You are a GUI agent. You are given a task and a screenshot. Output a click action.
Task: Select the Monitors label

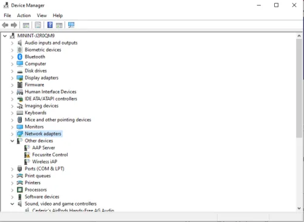(x=34, y=127)
